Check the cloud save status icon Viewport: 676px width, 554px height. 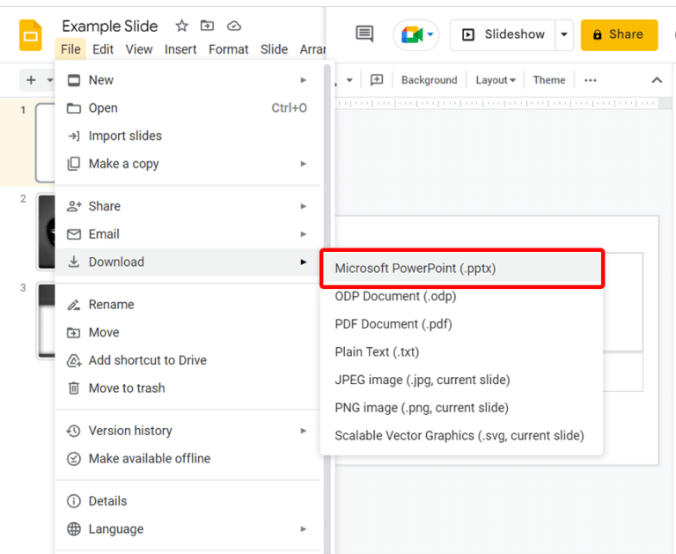click(x=233, y=26)
